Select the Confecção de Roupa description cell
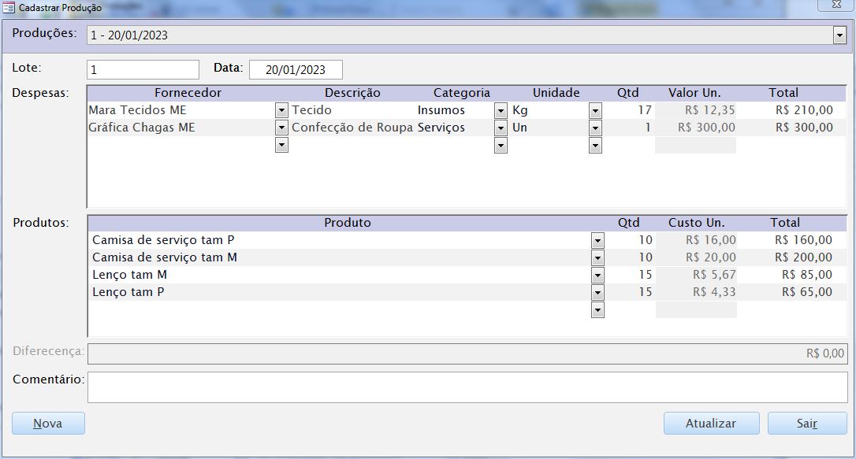856x459 pixels. [352, 128]
